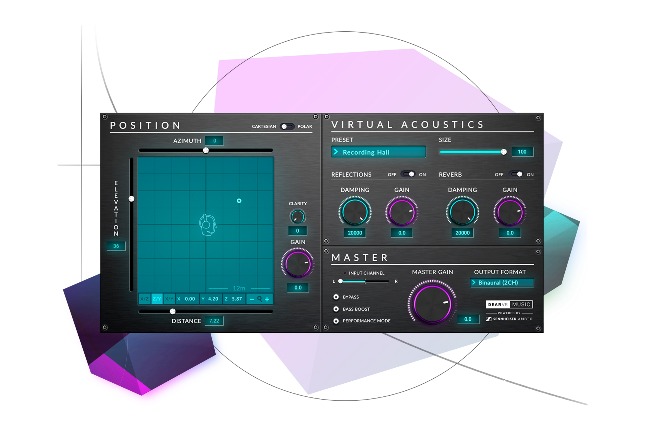
Task: Switch to the X/Y view tab
Action: [x=169, y=299]
